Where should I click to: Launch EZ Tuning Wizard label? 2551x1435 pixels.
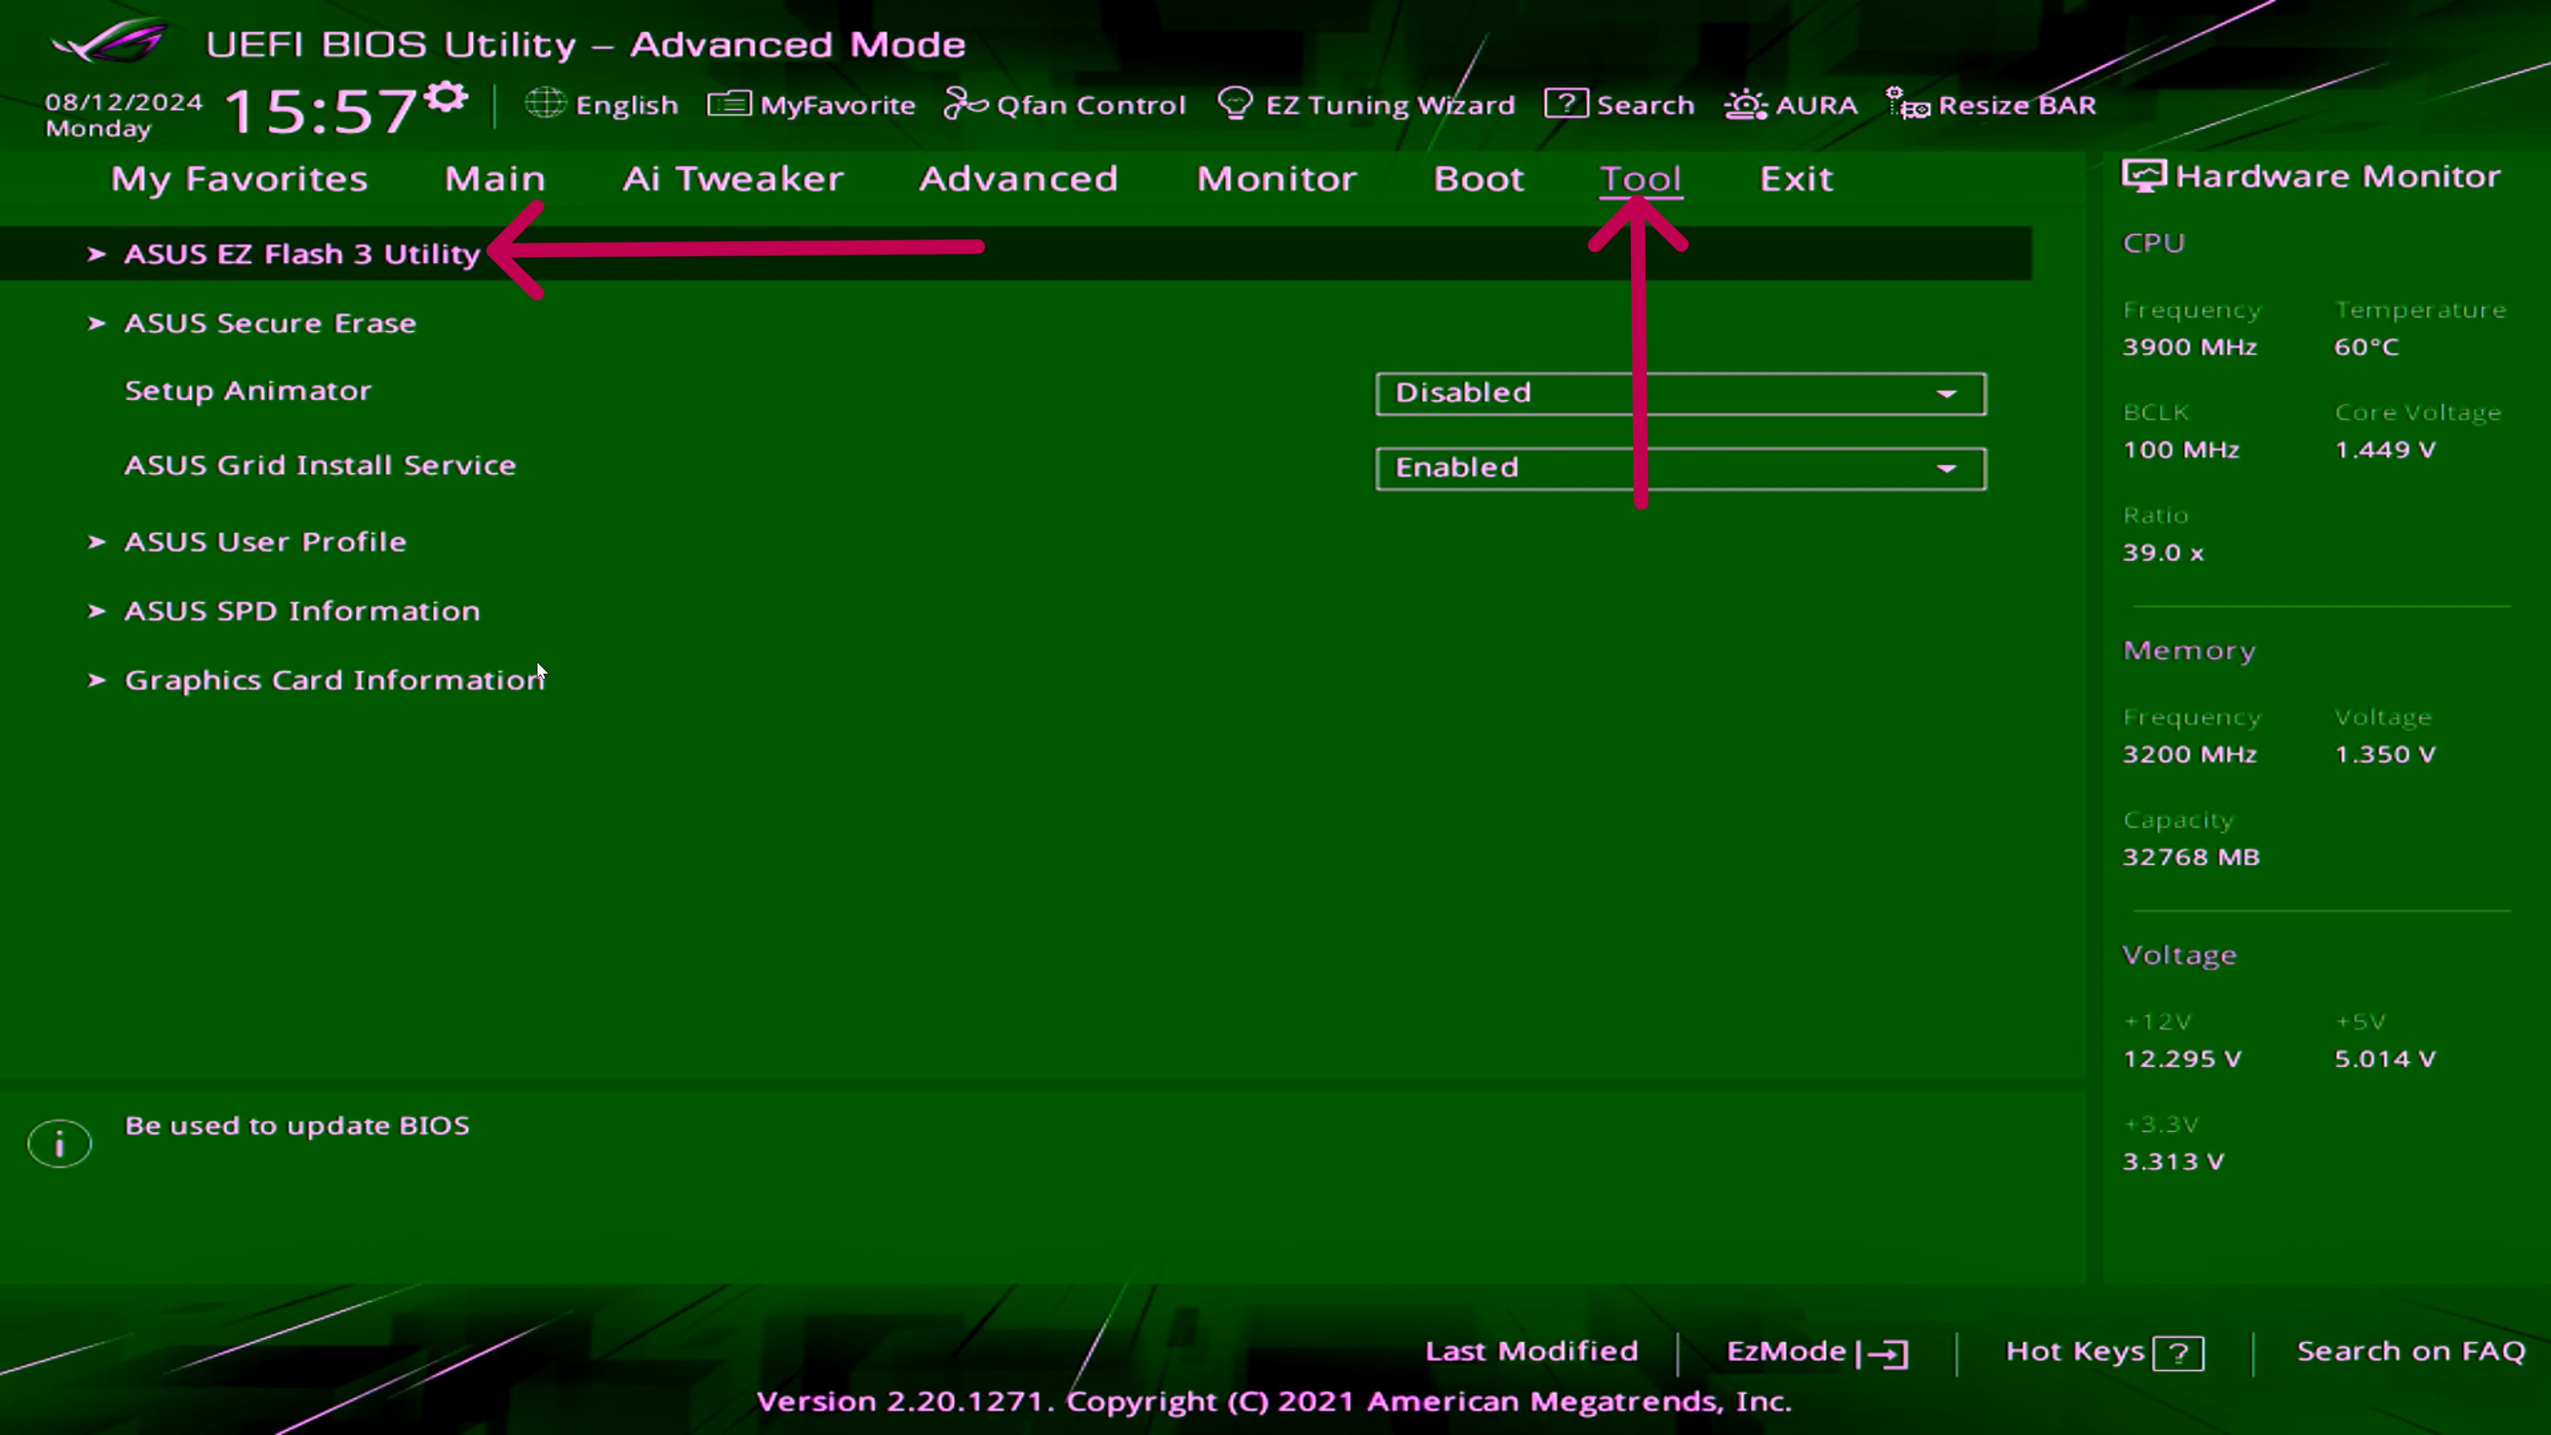[x=1390, y=105]
